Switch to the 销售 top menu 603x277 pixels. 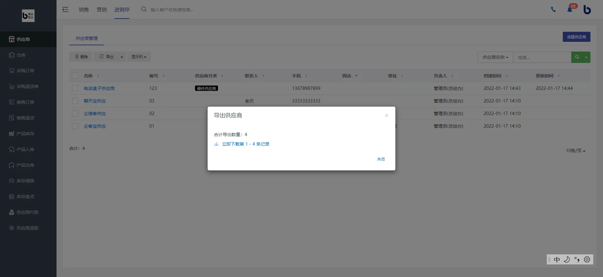click(x=84, y=9)
